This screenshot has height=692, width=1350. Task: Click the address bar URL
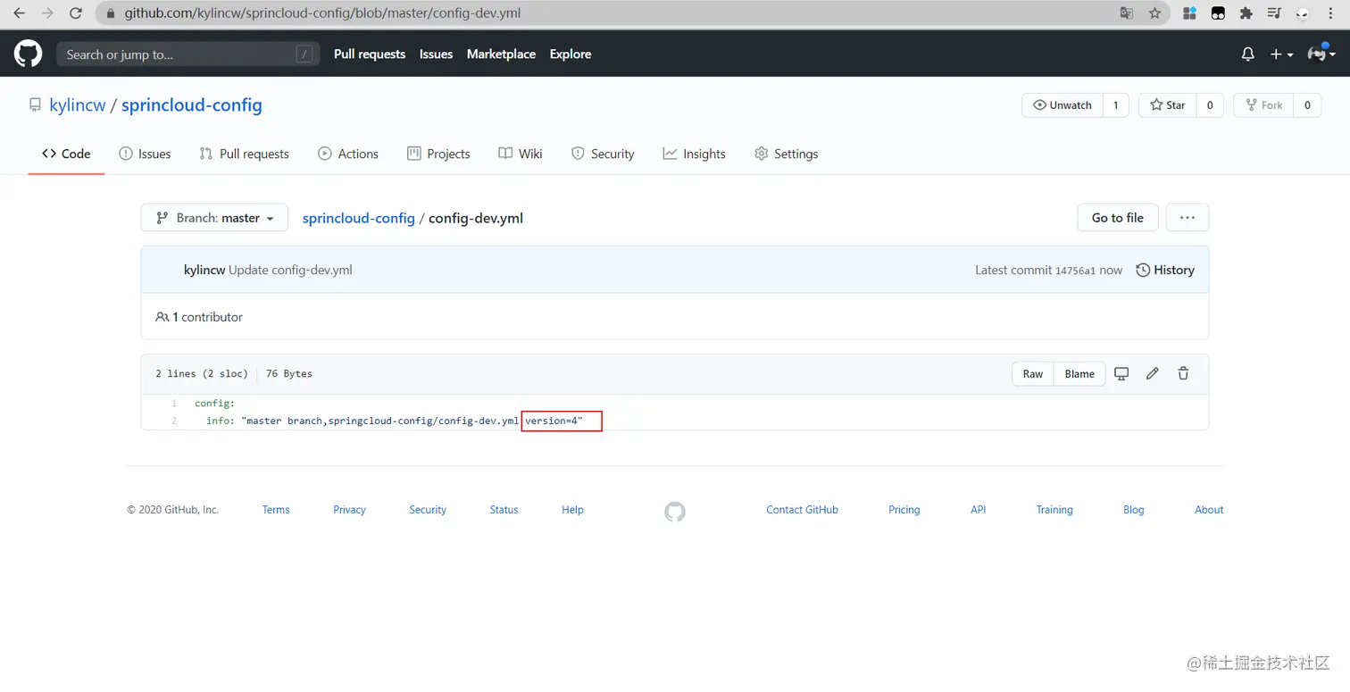click(x=322, y=13)
